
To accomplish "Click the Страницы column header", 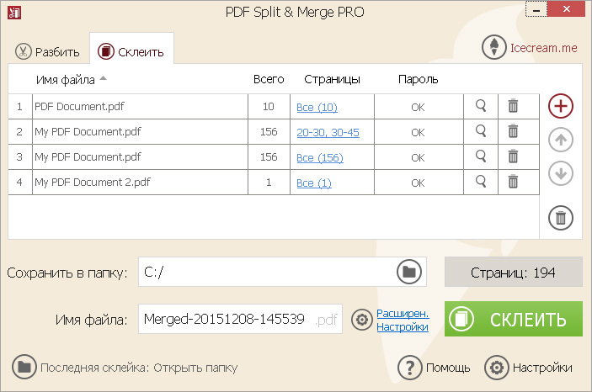I will [x=332, y=80].
